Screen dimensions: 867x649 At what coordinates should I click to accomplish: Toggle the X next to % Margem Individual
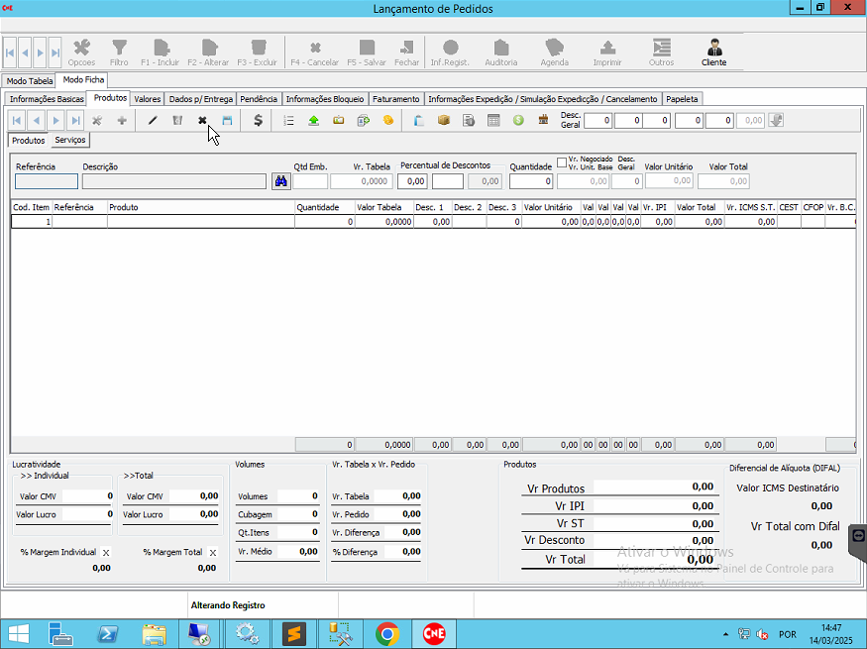[x=106, y=553]
